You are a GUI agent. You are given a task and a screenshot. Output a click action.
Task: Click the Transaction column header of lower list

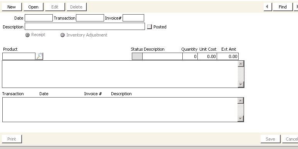click(x=13, y=94)
